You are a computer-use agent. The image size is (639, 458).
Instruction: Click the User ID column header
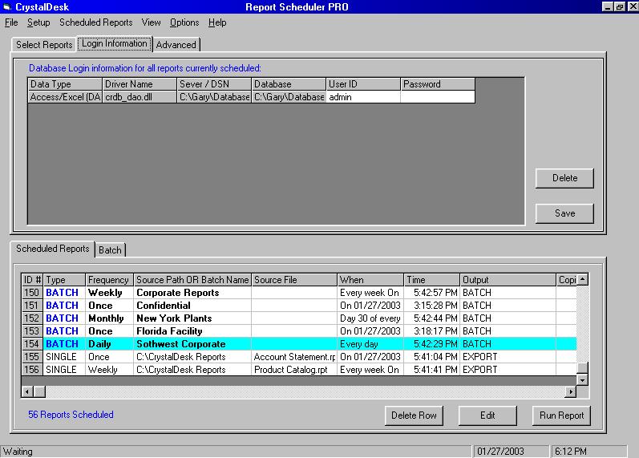(363, 84)
